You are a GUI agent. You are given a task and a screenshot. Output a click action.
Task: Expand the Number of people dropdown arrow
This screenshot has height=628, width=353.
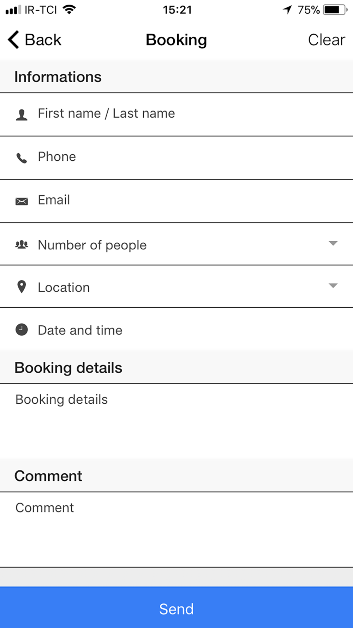pyautogui.click(x=333, y=243)
